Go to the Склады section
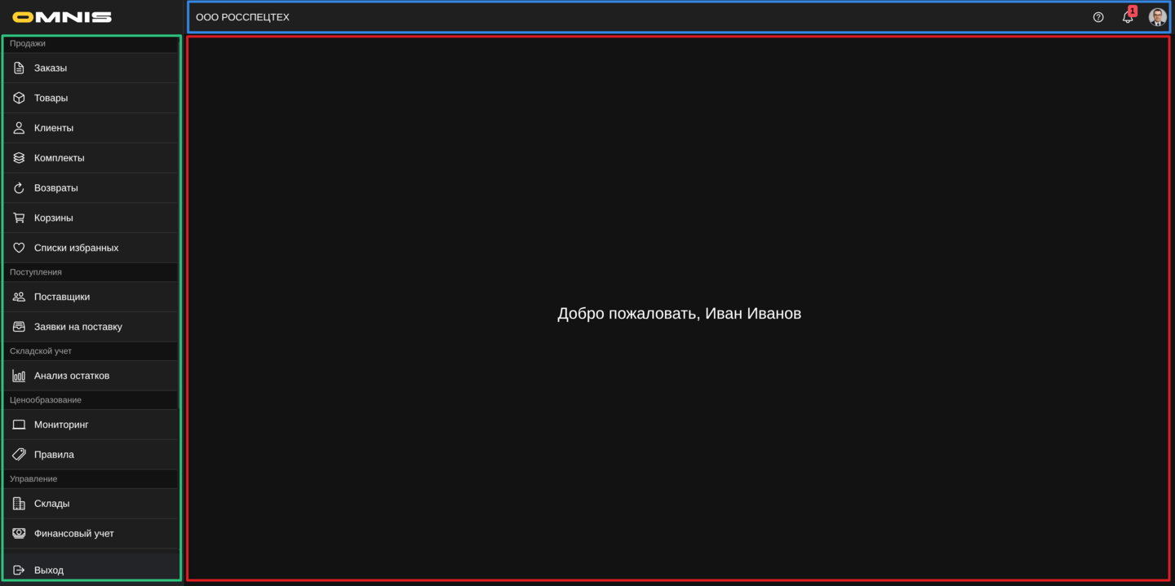 51,504
